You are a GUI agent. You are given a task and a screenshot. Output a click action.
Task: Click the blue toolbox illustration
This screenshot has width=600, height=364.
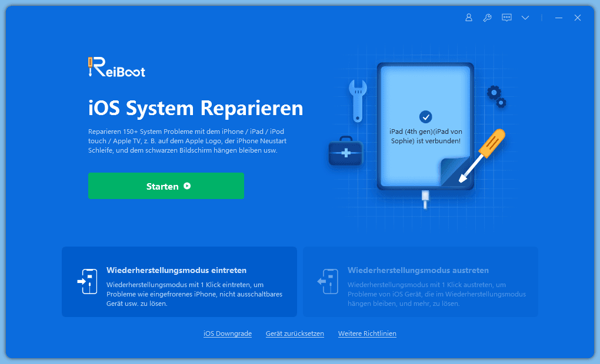tap(344, 153)
